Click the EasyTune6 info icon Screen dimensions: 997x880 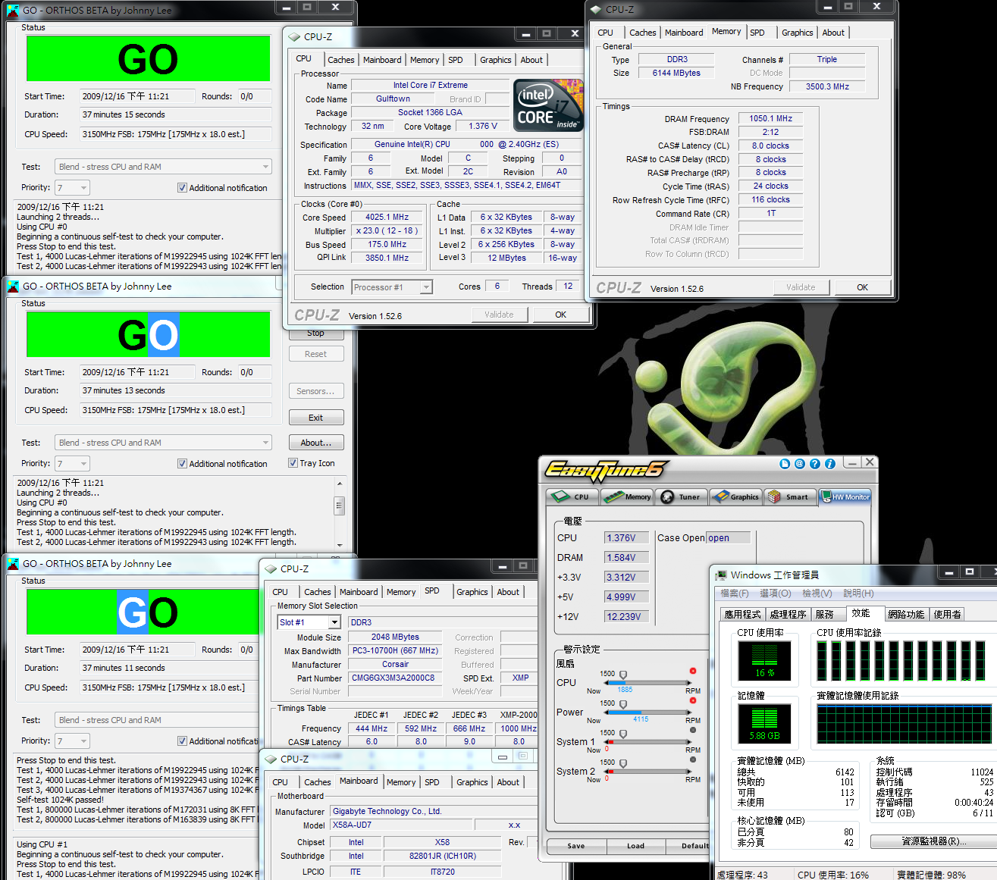[x=829, y=464]
